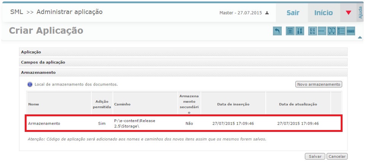Expand the Aplicação section
The width and height of the screenshot is (365, 168).
(183, 52)
